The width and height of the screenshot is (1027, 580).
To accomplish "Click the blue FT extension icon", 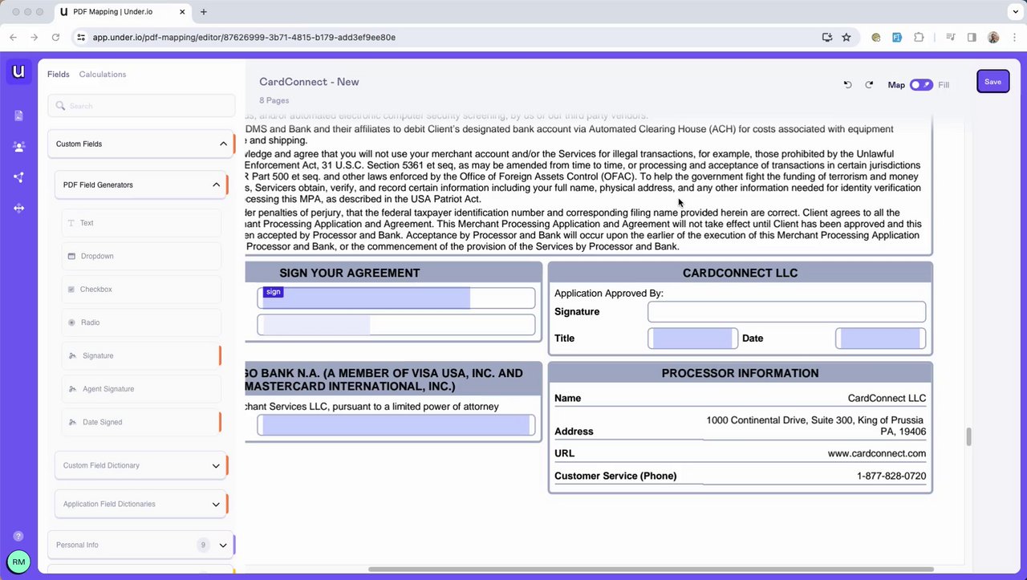I will (897, 37).
